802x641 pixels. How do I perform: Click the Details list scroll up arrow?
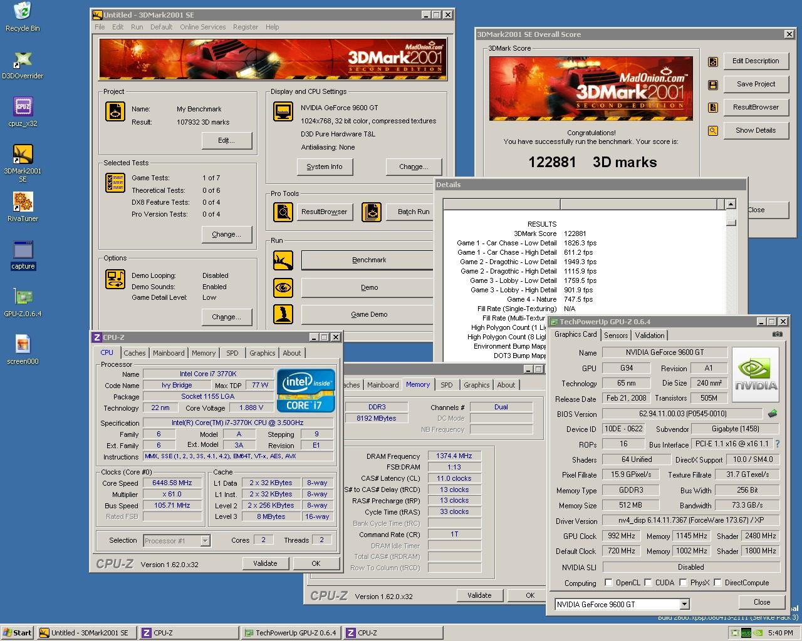(731, 204)
